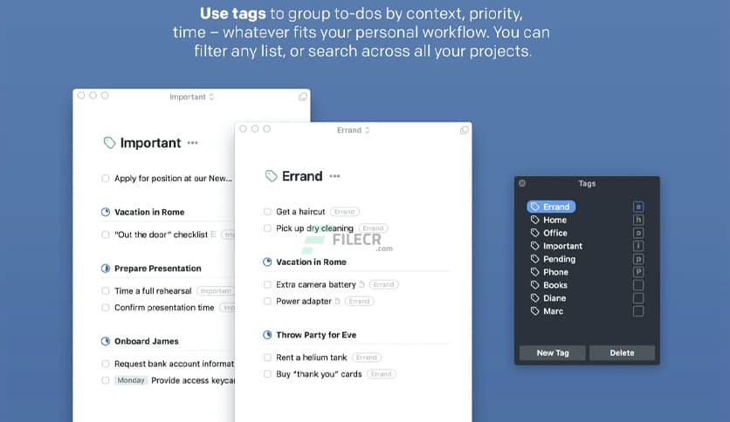Click the Prepare Presentation project progress icon
The width and height of the screenshot is (730, 422).
106,269
